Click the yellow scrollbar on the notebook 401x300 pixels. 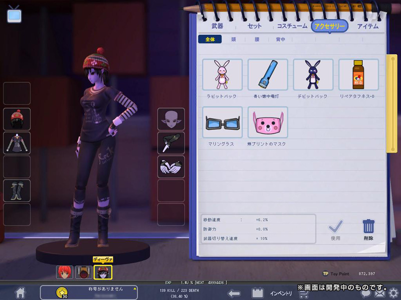[391, 103]
